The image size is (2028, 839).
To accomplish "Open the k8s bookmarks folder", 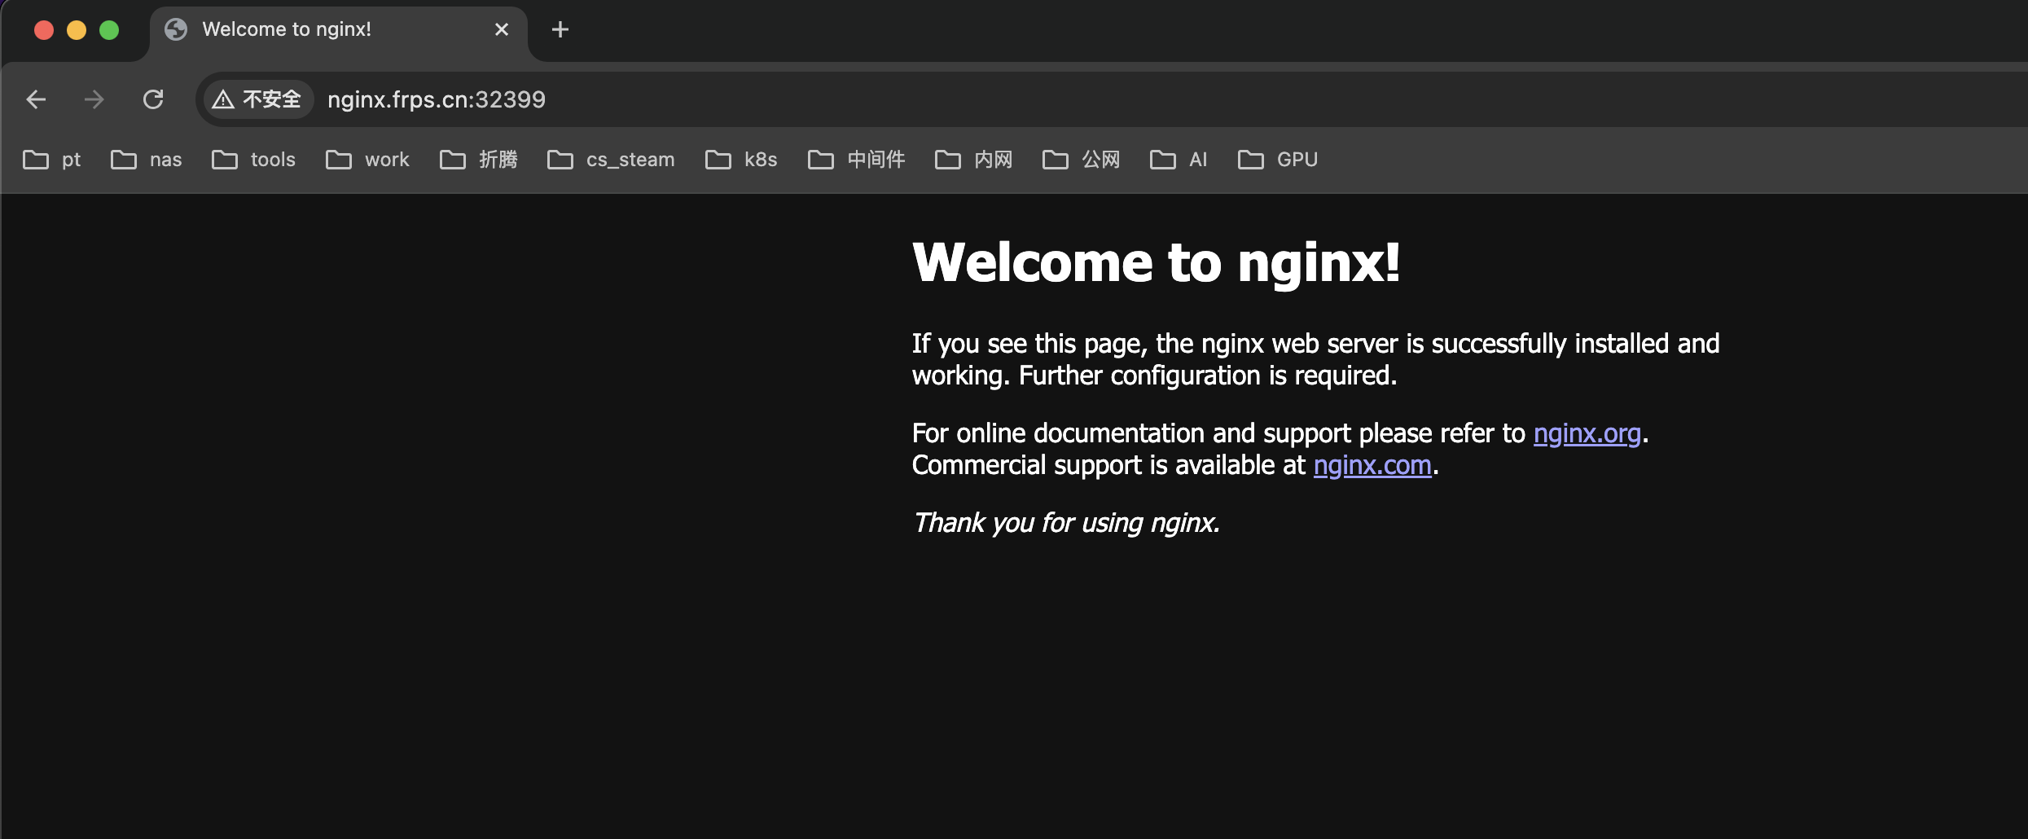I will [740, 160].
